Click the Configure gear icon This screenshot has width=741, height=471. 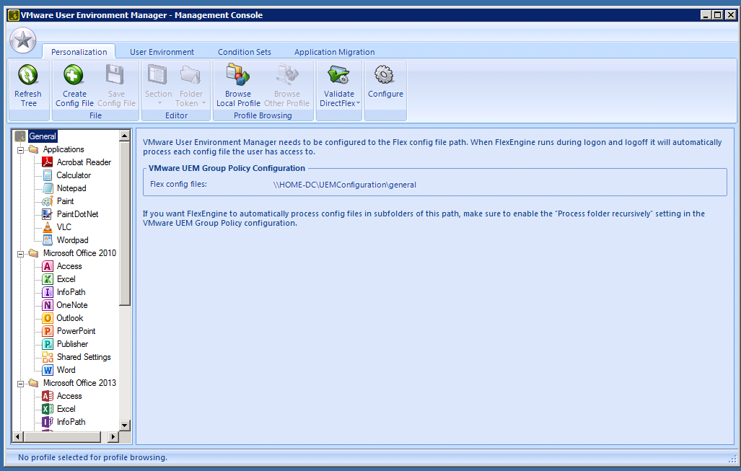[x=385, y=75]
